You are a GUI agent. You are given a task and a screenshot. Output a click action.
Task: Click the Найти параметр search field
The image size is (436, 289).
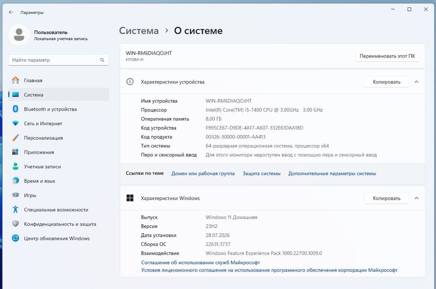(x=58, y=60)
